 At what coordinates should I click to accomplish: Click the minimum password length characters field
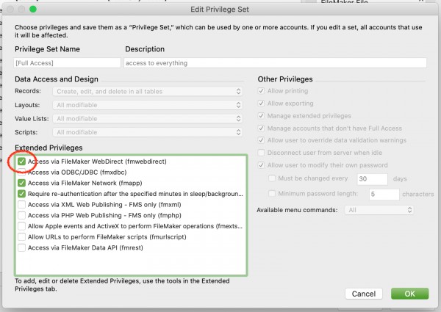tap(384, 194)
